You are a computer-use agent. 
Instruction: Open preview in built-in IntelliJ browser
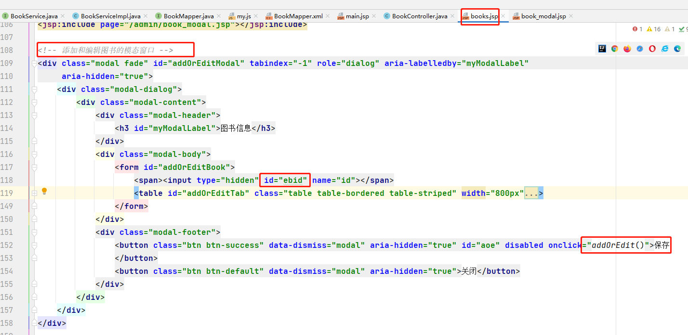pos(602,49)
